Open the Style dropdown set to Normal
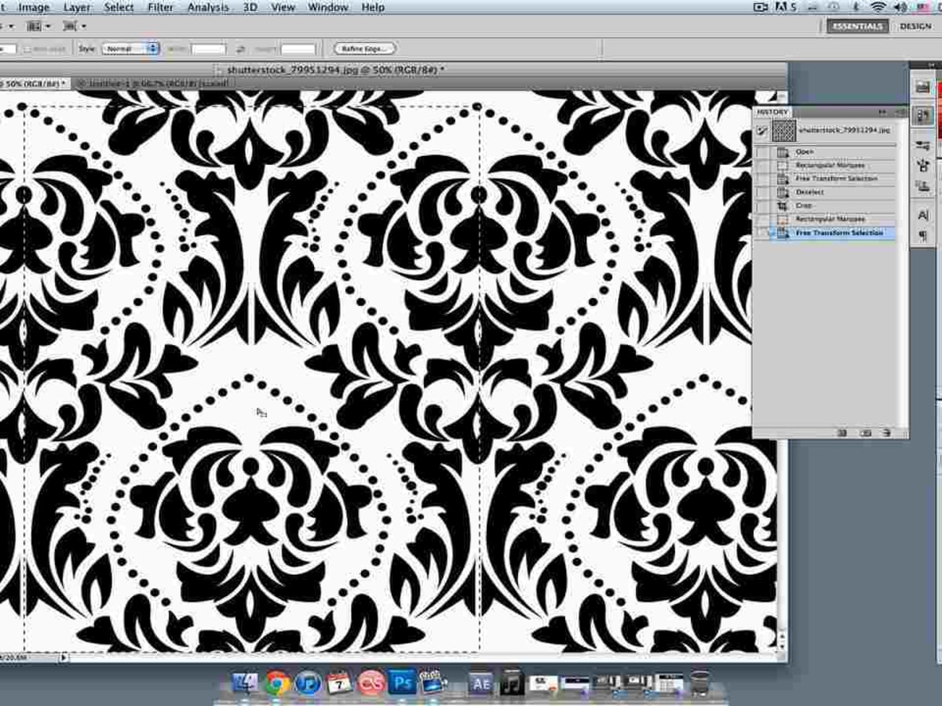Screen dimensions: 942x706 130,49
